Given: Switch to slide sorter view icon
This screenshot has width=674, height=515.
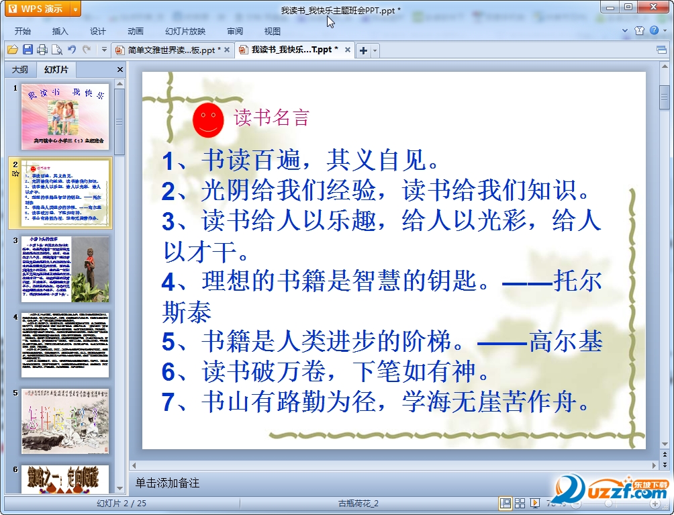Looking at the screenshot, I should tap(520, 503).
